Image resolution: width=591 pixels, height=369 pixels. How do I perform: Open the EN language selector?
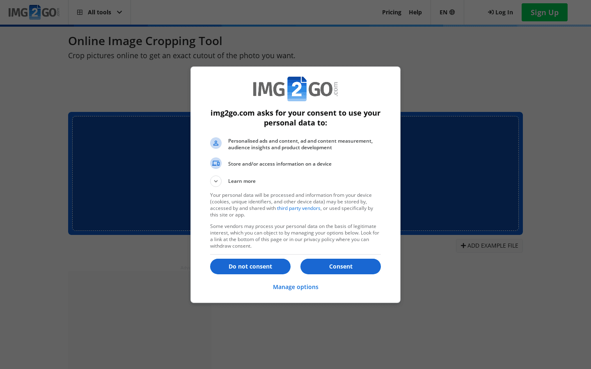coord(447,12)
